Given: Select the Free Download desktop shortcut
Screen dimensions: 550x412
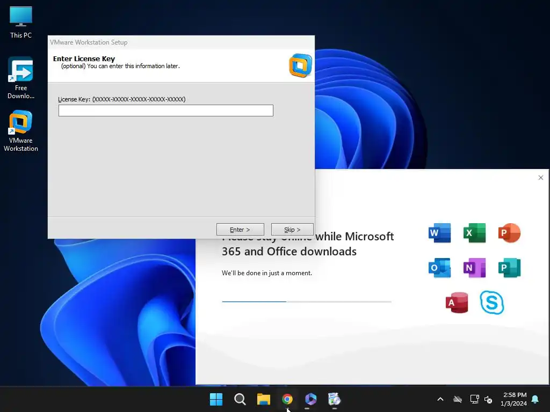Looking at the screenshot, I should [21, 78].
